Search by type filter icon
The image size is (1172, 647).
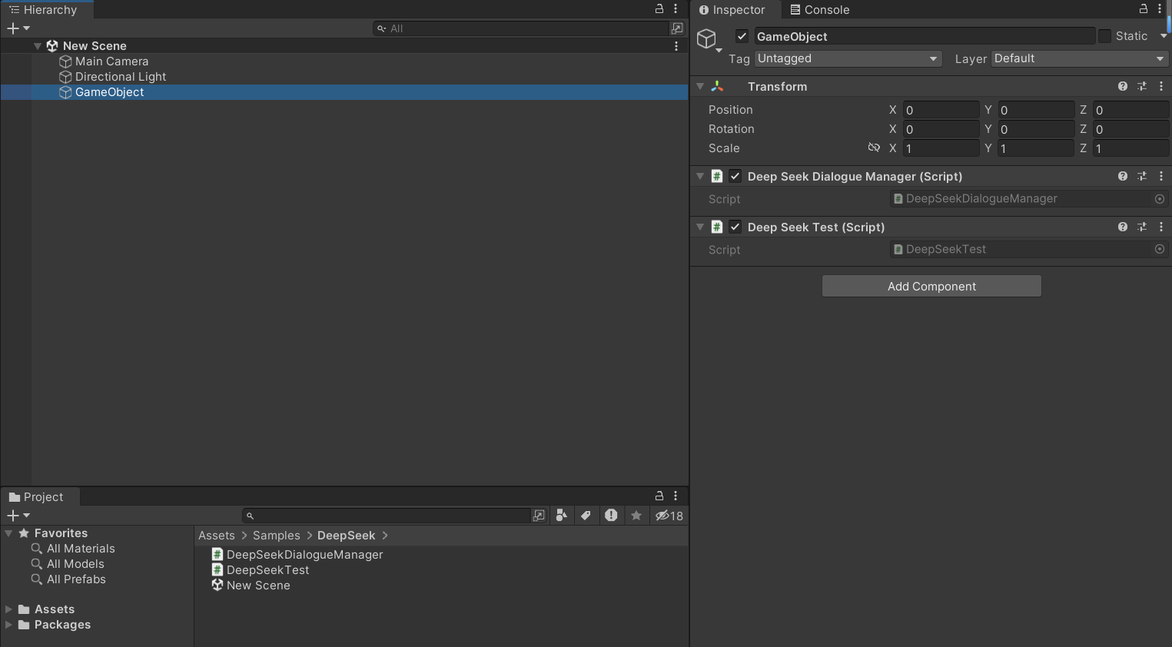(562, 516)
